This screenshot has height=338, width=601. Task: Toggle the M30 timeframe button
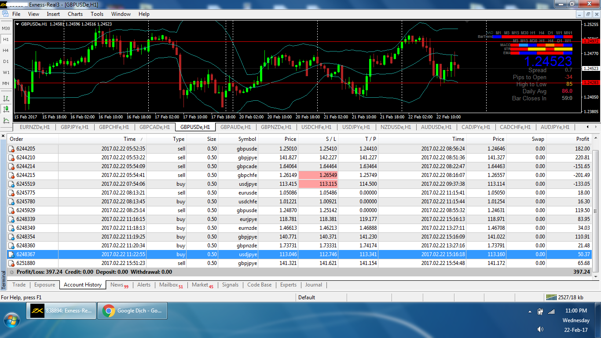pyautogui.click(x=6, y=29)
